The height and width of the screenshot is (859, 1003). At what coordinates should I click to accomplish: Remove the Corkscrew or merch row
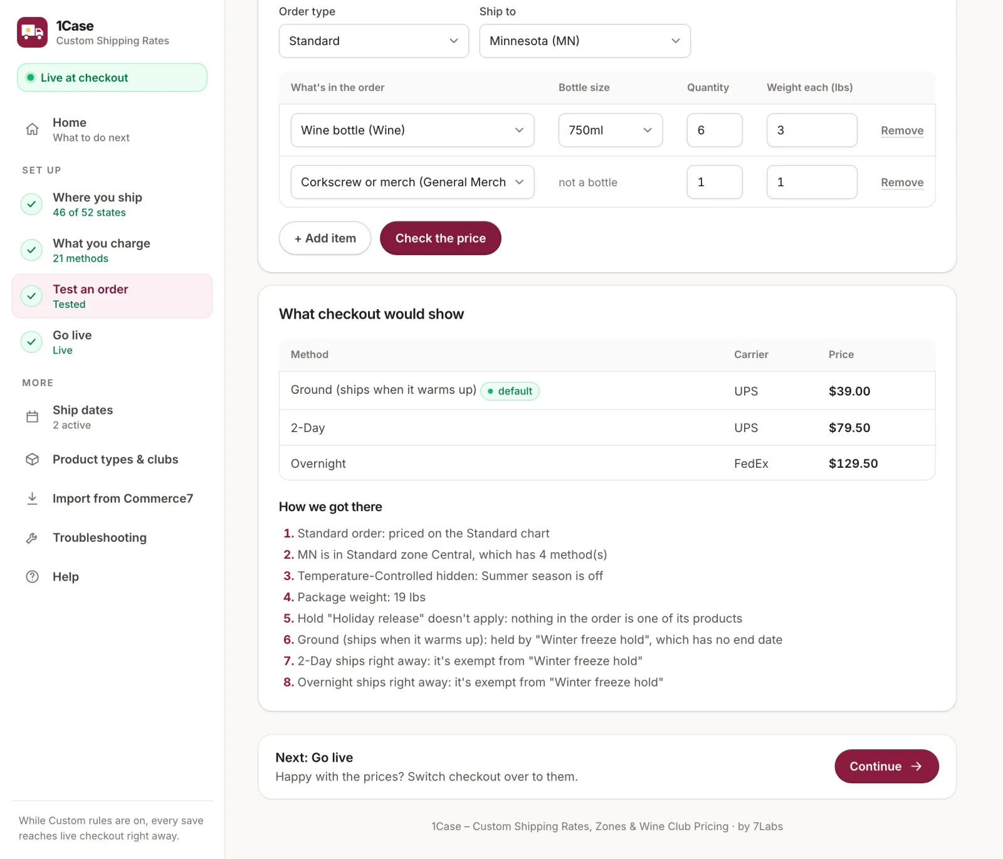(x=902, y=182)
